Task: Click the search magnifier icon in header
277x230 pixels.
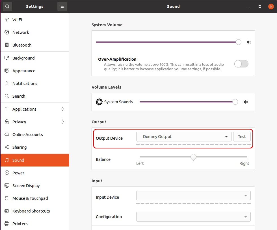Action: coord(7,6)
